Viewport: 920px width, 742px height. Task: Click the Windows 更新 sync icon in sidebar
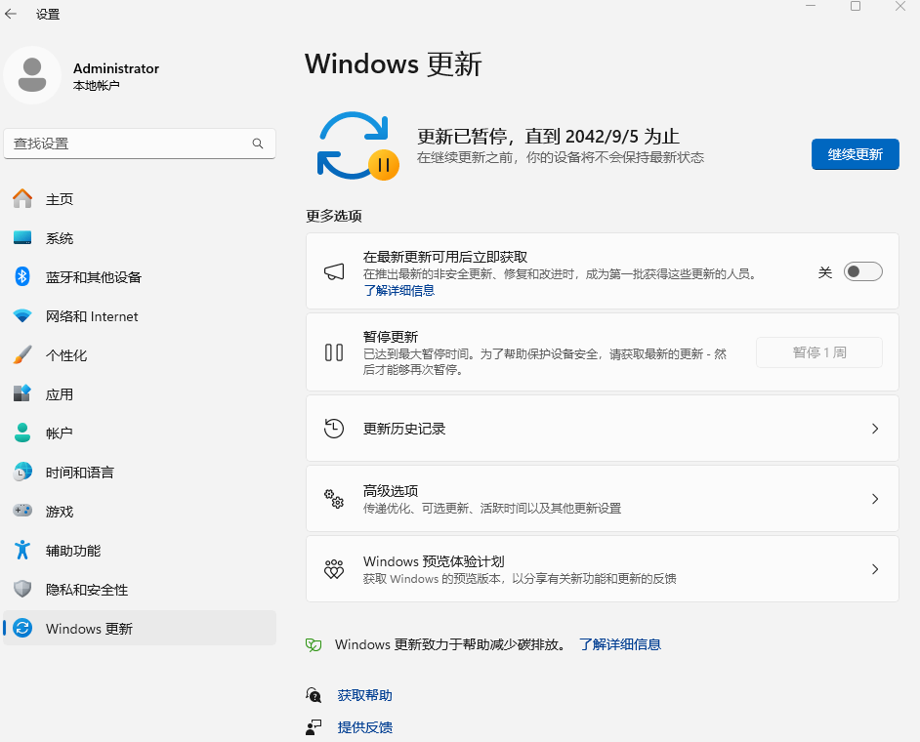[x=22, y=628]
